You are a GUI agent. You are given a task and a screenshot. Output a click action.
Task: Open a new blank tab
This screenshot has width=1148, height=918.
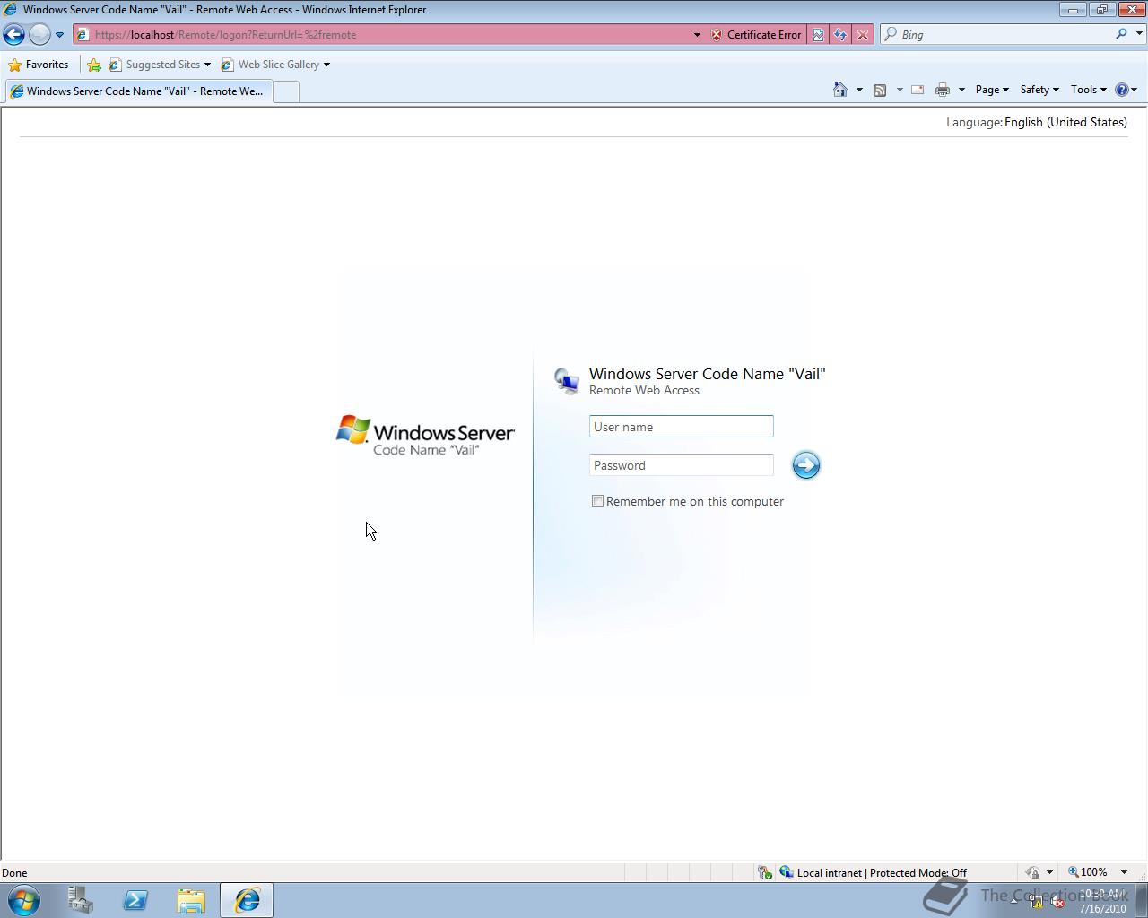(285, 91)
